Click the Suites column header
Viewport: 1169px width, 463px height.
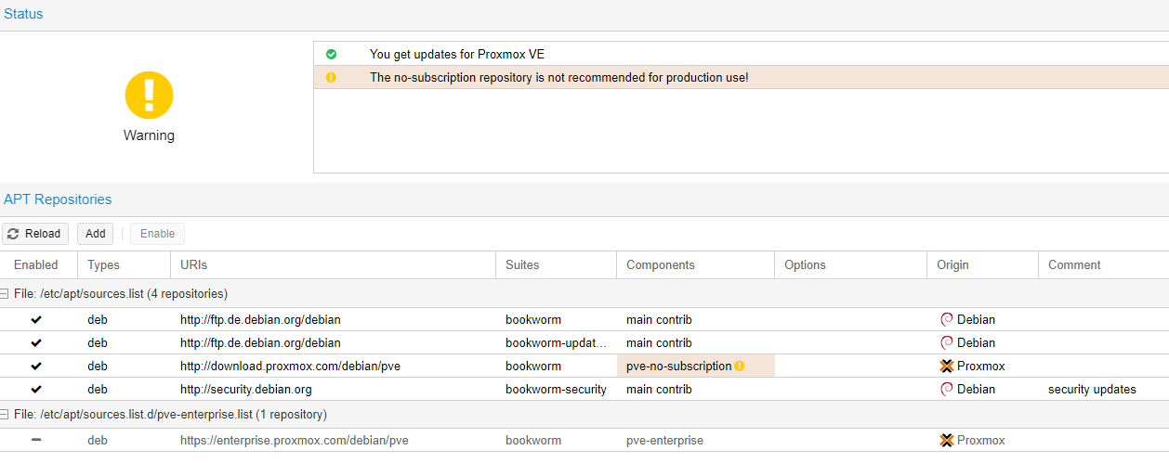[557, 264]
